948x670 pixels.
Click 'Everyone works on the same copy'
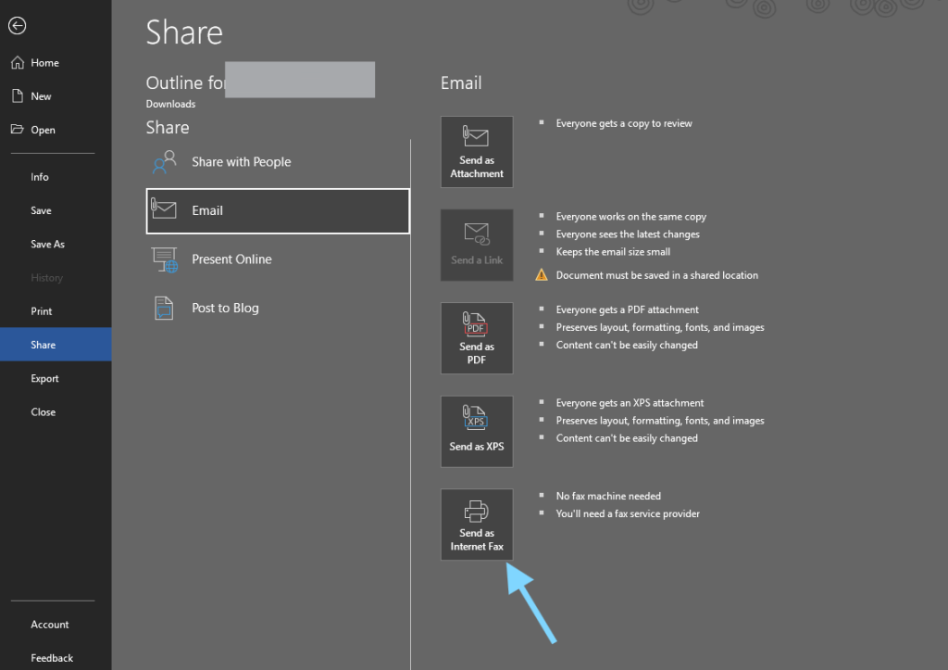[x=630, y=217]
